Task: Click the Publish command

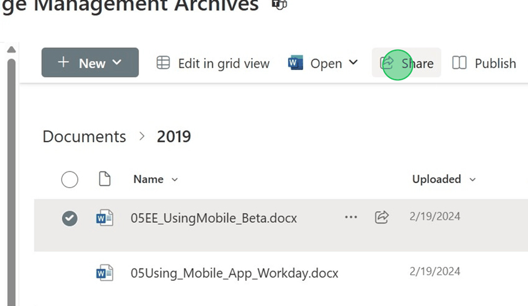Action: (485, 63)
